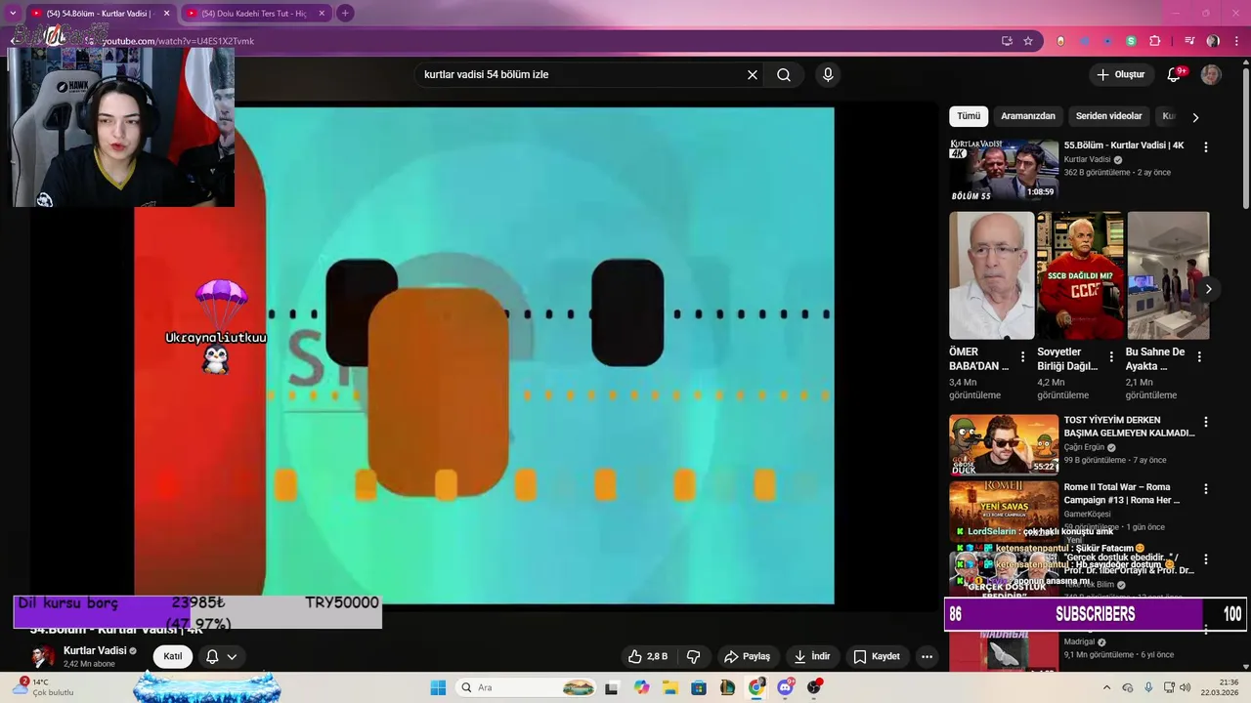
Task: Click the YouTube search magnifier button
Action: point(784,74)
